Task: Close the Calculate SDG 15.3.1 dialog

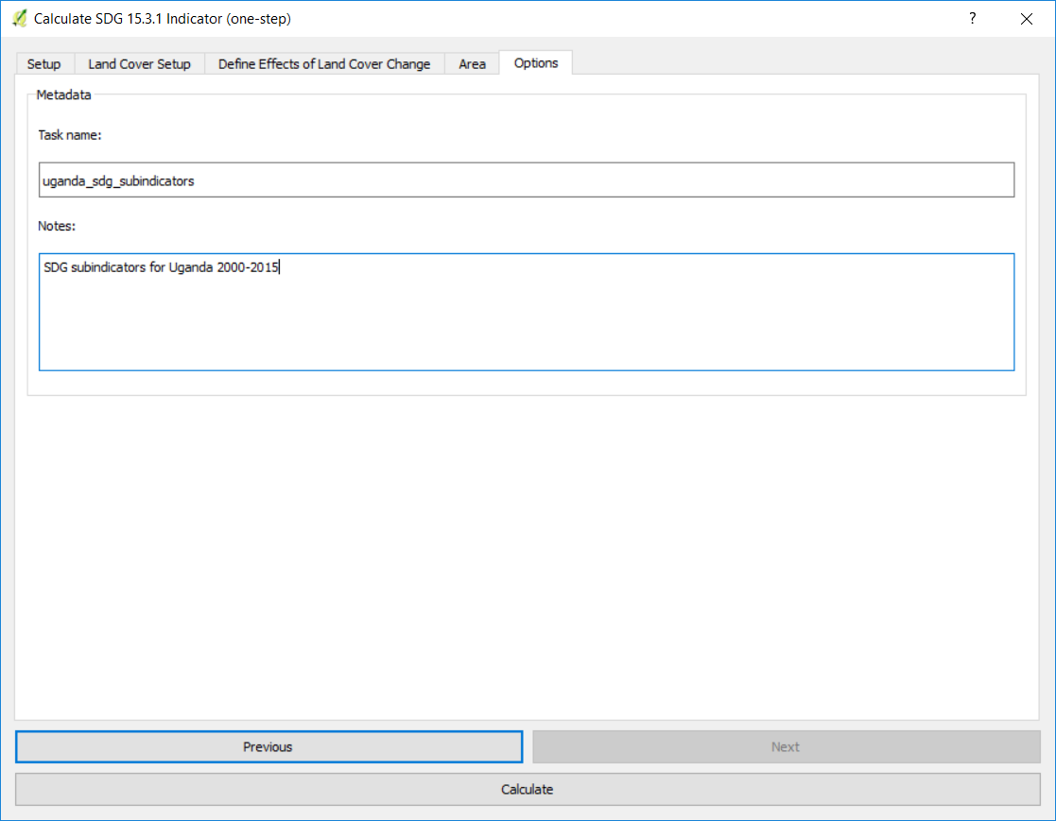Action: coord(1026,18)
